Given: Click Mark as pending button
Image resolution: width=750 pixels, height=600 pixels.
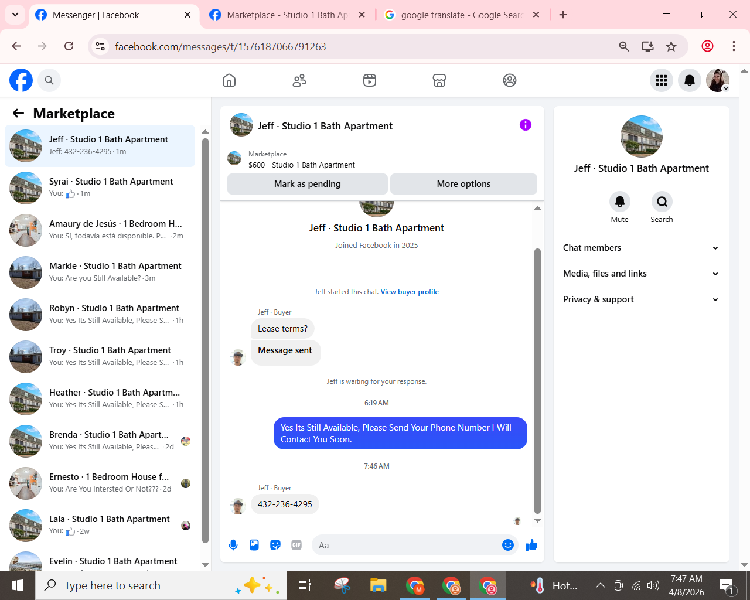Looking at the screenshot, I should tap(308, 184).
